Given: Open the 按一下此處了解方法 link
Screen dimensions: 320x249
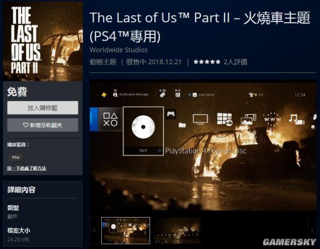Looking at the screenshot, I should 27,168.
